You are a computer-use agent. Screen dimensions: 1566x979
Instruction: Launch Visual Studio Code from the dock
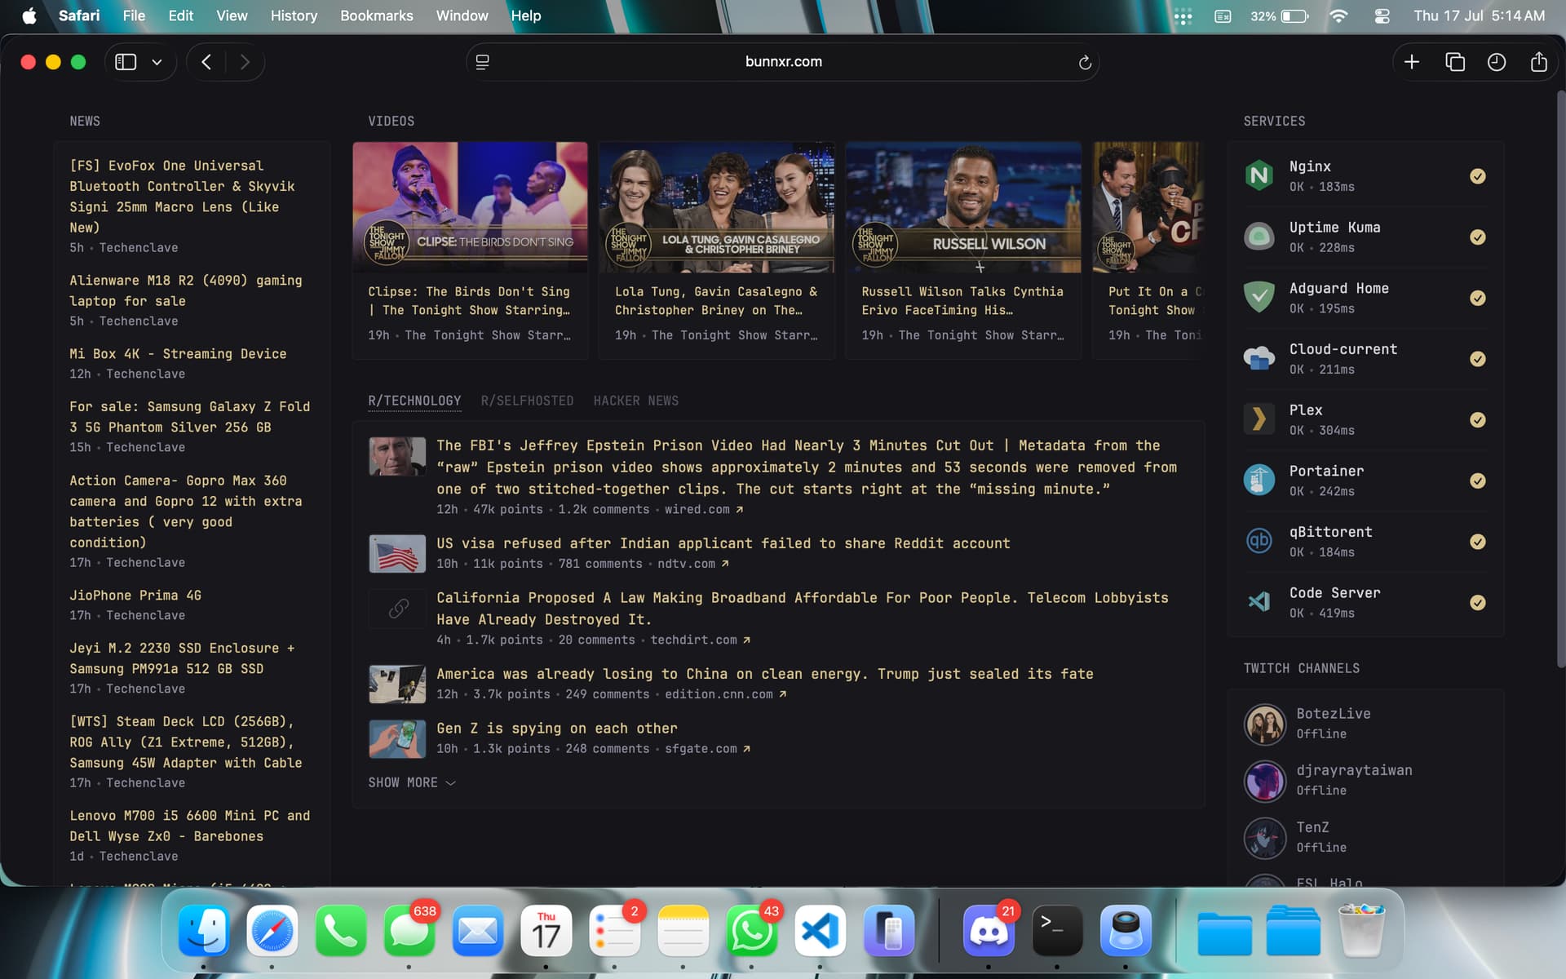tap(820, 931)
